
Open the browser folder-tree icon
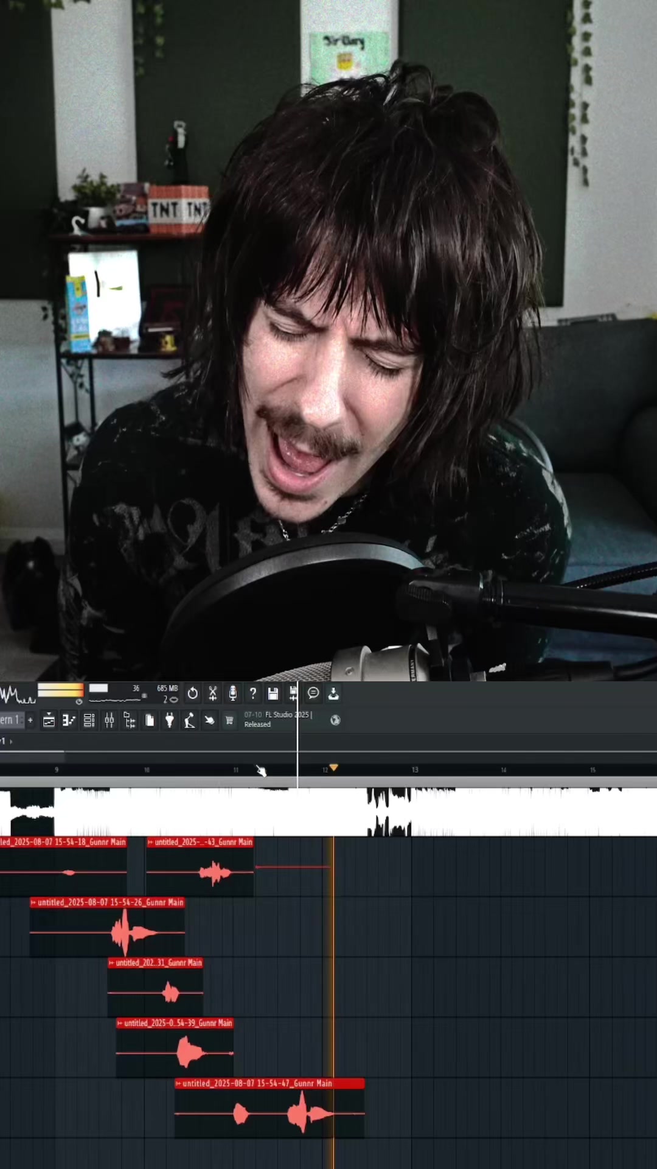(x=130, y=721)
